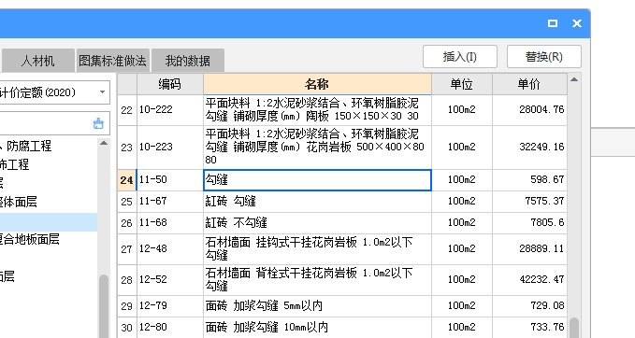Click price cell 28889.11
This screenshot has height=338, width=635.
click(x=529, y=249)
